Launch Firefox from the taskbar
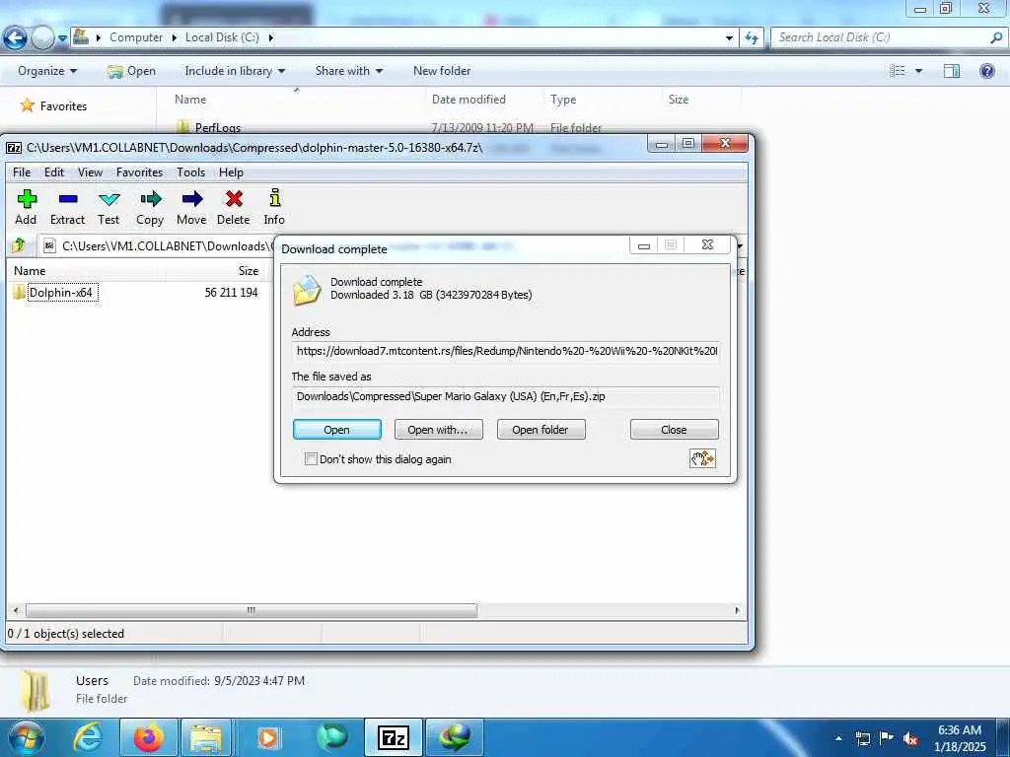The image size is (1010, 757). (x=148, y=737)
